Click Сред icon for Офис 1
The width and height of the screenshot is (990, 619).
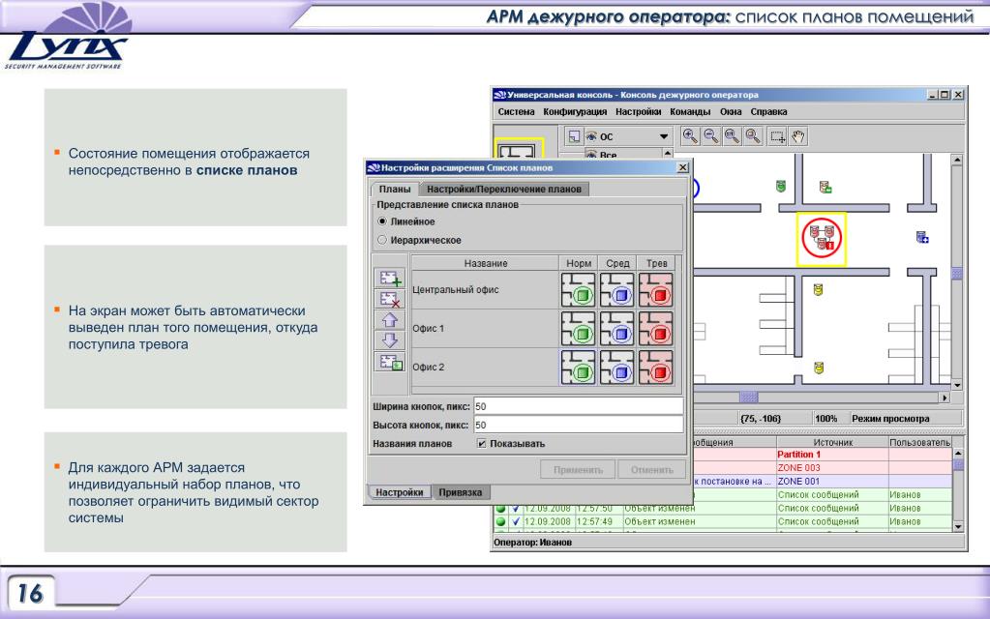tap(616, 328)
